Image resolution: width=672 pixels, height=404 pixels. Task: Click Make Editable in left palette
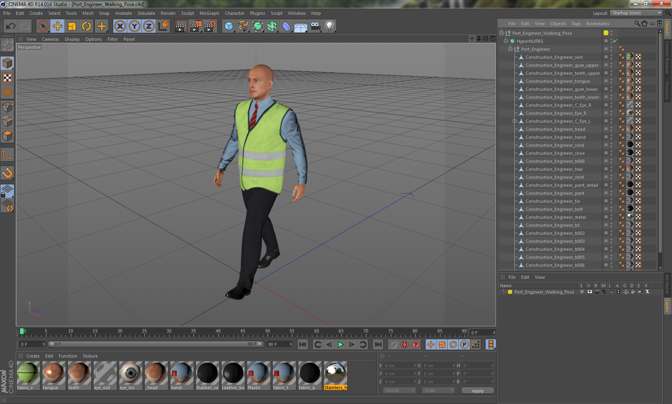pyautogui.click(x=7, y=45)
